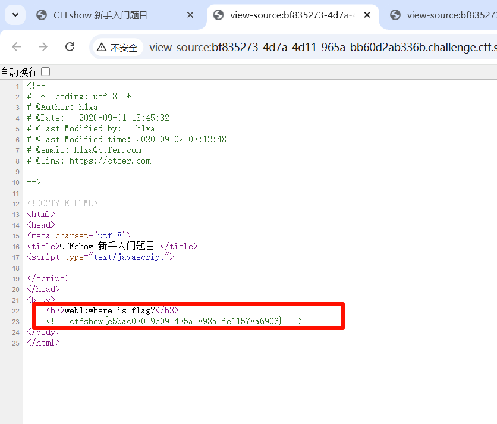Click the globe favicon on third tab

(x=395, y=15)
